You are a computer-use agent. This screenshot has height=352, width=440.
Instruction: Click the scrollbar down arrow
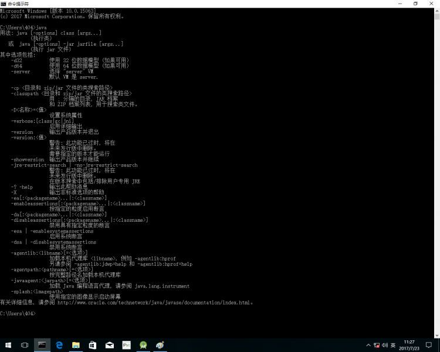pos(437,336)
